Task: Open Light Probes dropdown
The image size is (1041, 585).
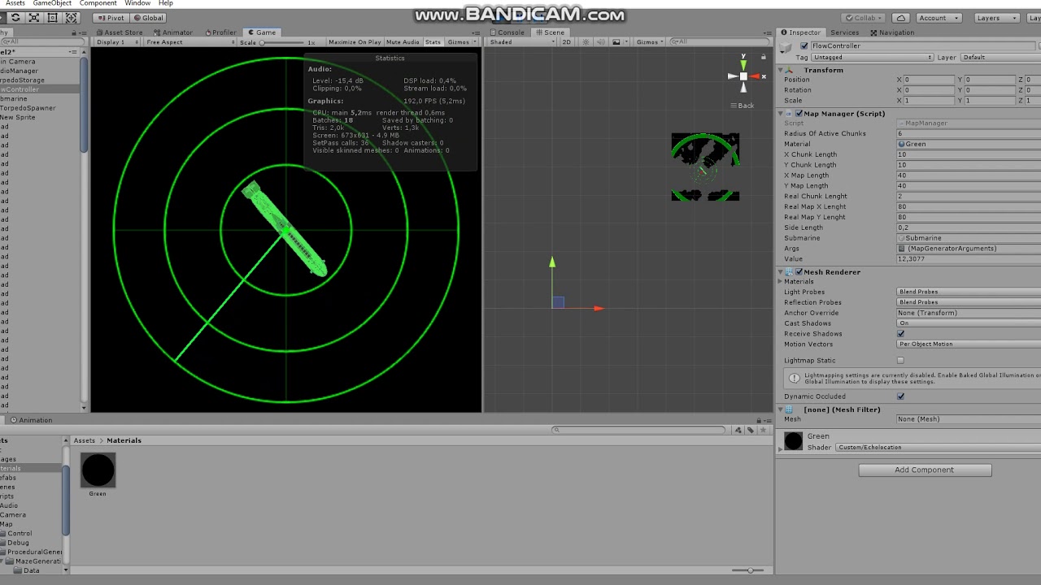Action: click(x=968, y=292)
